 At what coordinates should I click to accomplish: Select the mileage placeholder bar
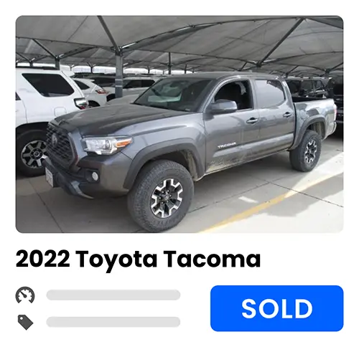point(113,295)
